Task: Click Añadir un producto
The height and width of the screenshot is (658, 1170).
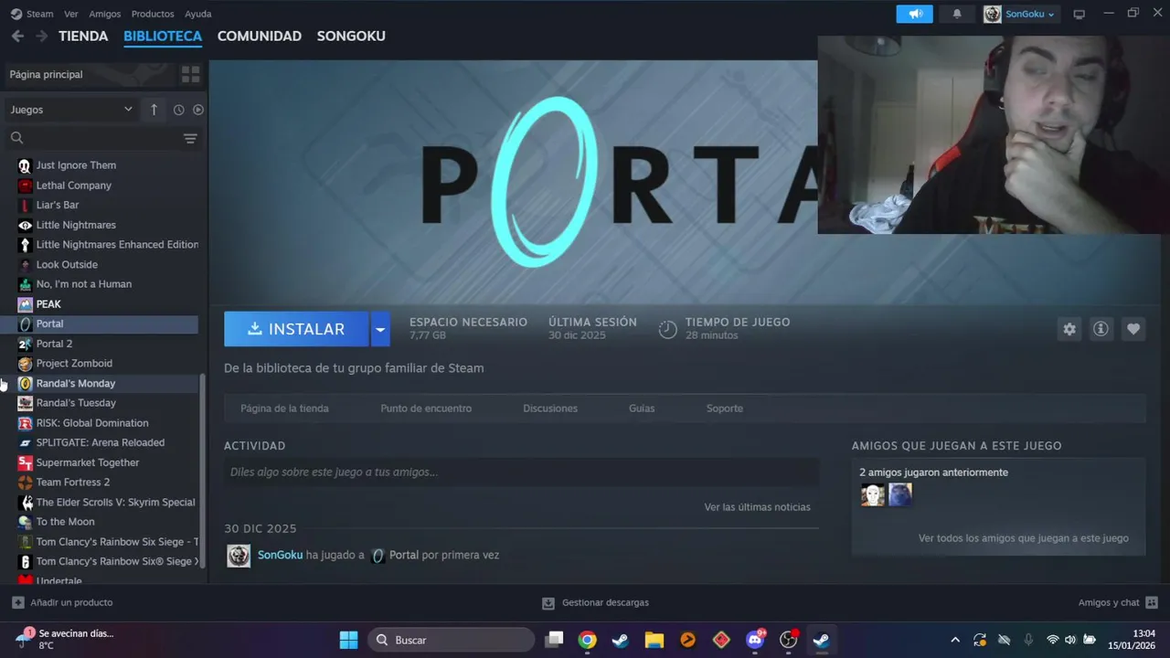Action: pyautogui.click(x=62, y=602)
